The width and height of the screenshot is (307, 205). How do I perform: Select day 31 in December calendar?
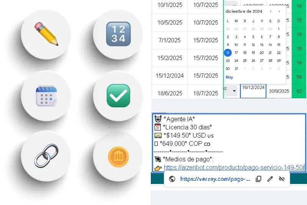[x=236, y=69]
